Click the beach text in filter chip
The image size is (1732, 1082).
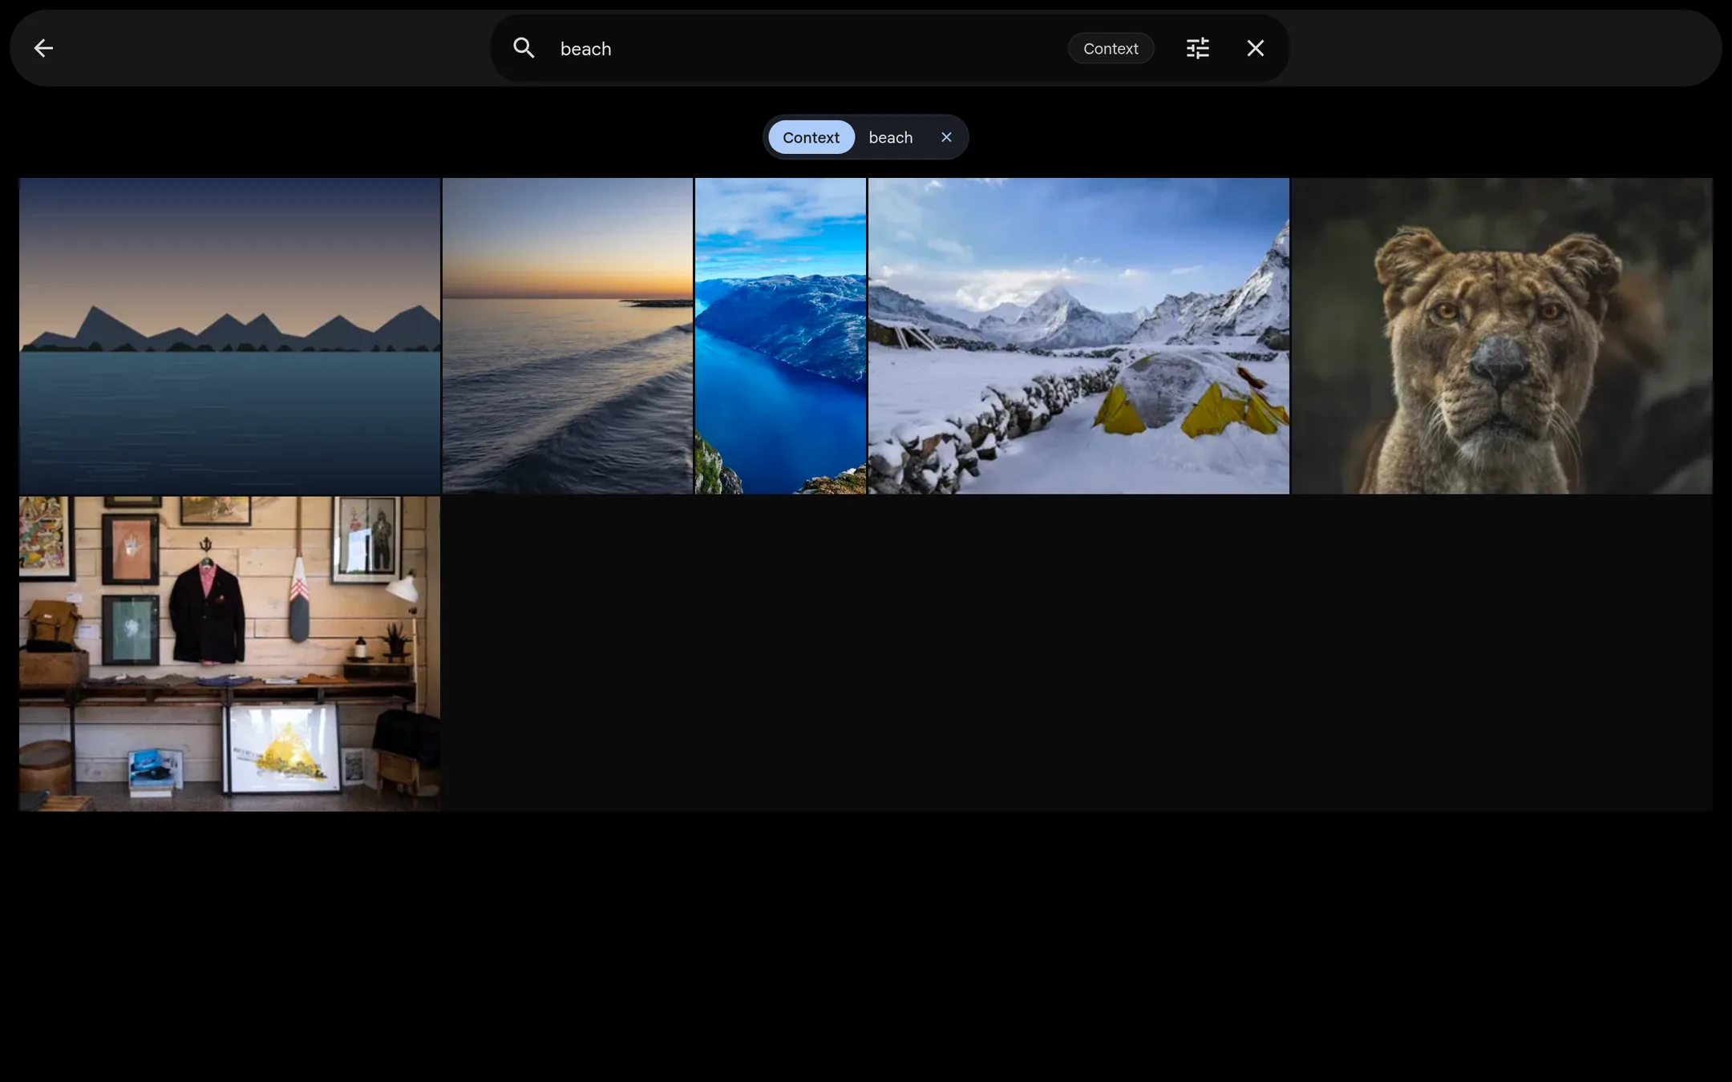click(891, 137)
